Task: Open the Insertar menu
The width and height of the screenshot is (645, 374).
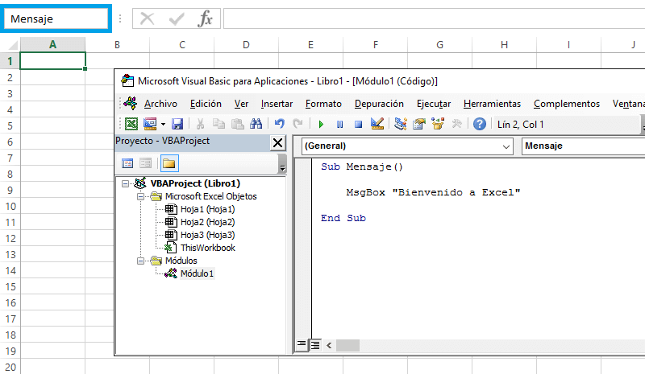Action: tap(277, 104)
